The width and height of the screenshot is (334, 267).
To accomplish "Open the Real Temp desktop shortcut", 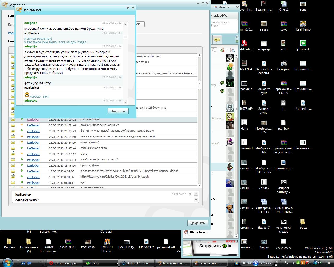I will coord(303,24).
